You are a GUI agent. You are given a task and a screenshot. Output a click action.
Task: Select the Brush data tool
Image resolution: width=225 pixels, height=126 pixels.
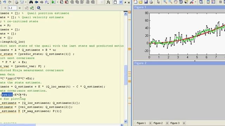[x=191, y=2]
